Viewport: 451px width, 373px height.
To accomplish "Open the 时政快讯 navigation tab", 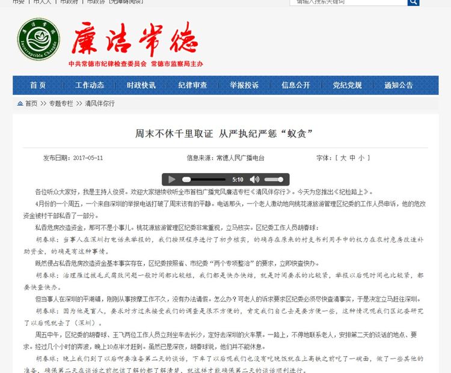I will coord(141,85).
